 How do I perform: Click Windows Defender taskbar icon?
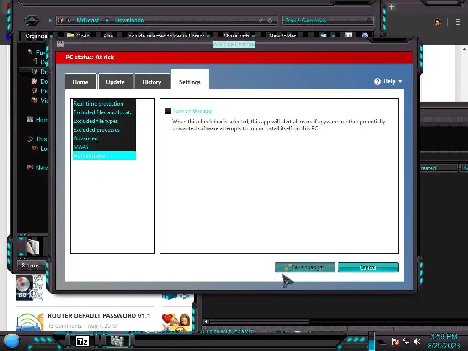118,341
